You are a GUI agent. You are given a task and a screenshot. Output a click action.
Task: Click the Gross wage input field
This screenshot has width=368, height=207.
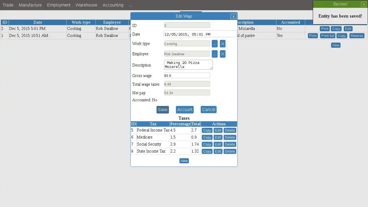pos(187,75)
